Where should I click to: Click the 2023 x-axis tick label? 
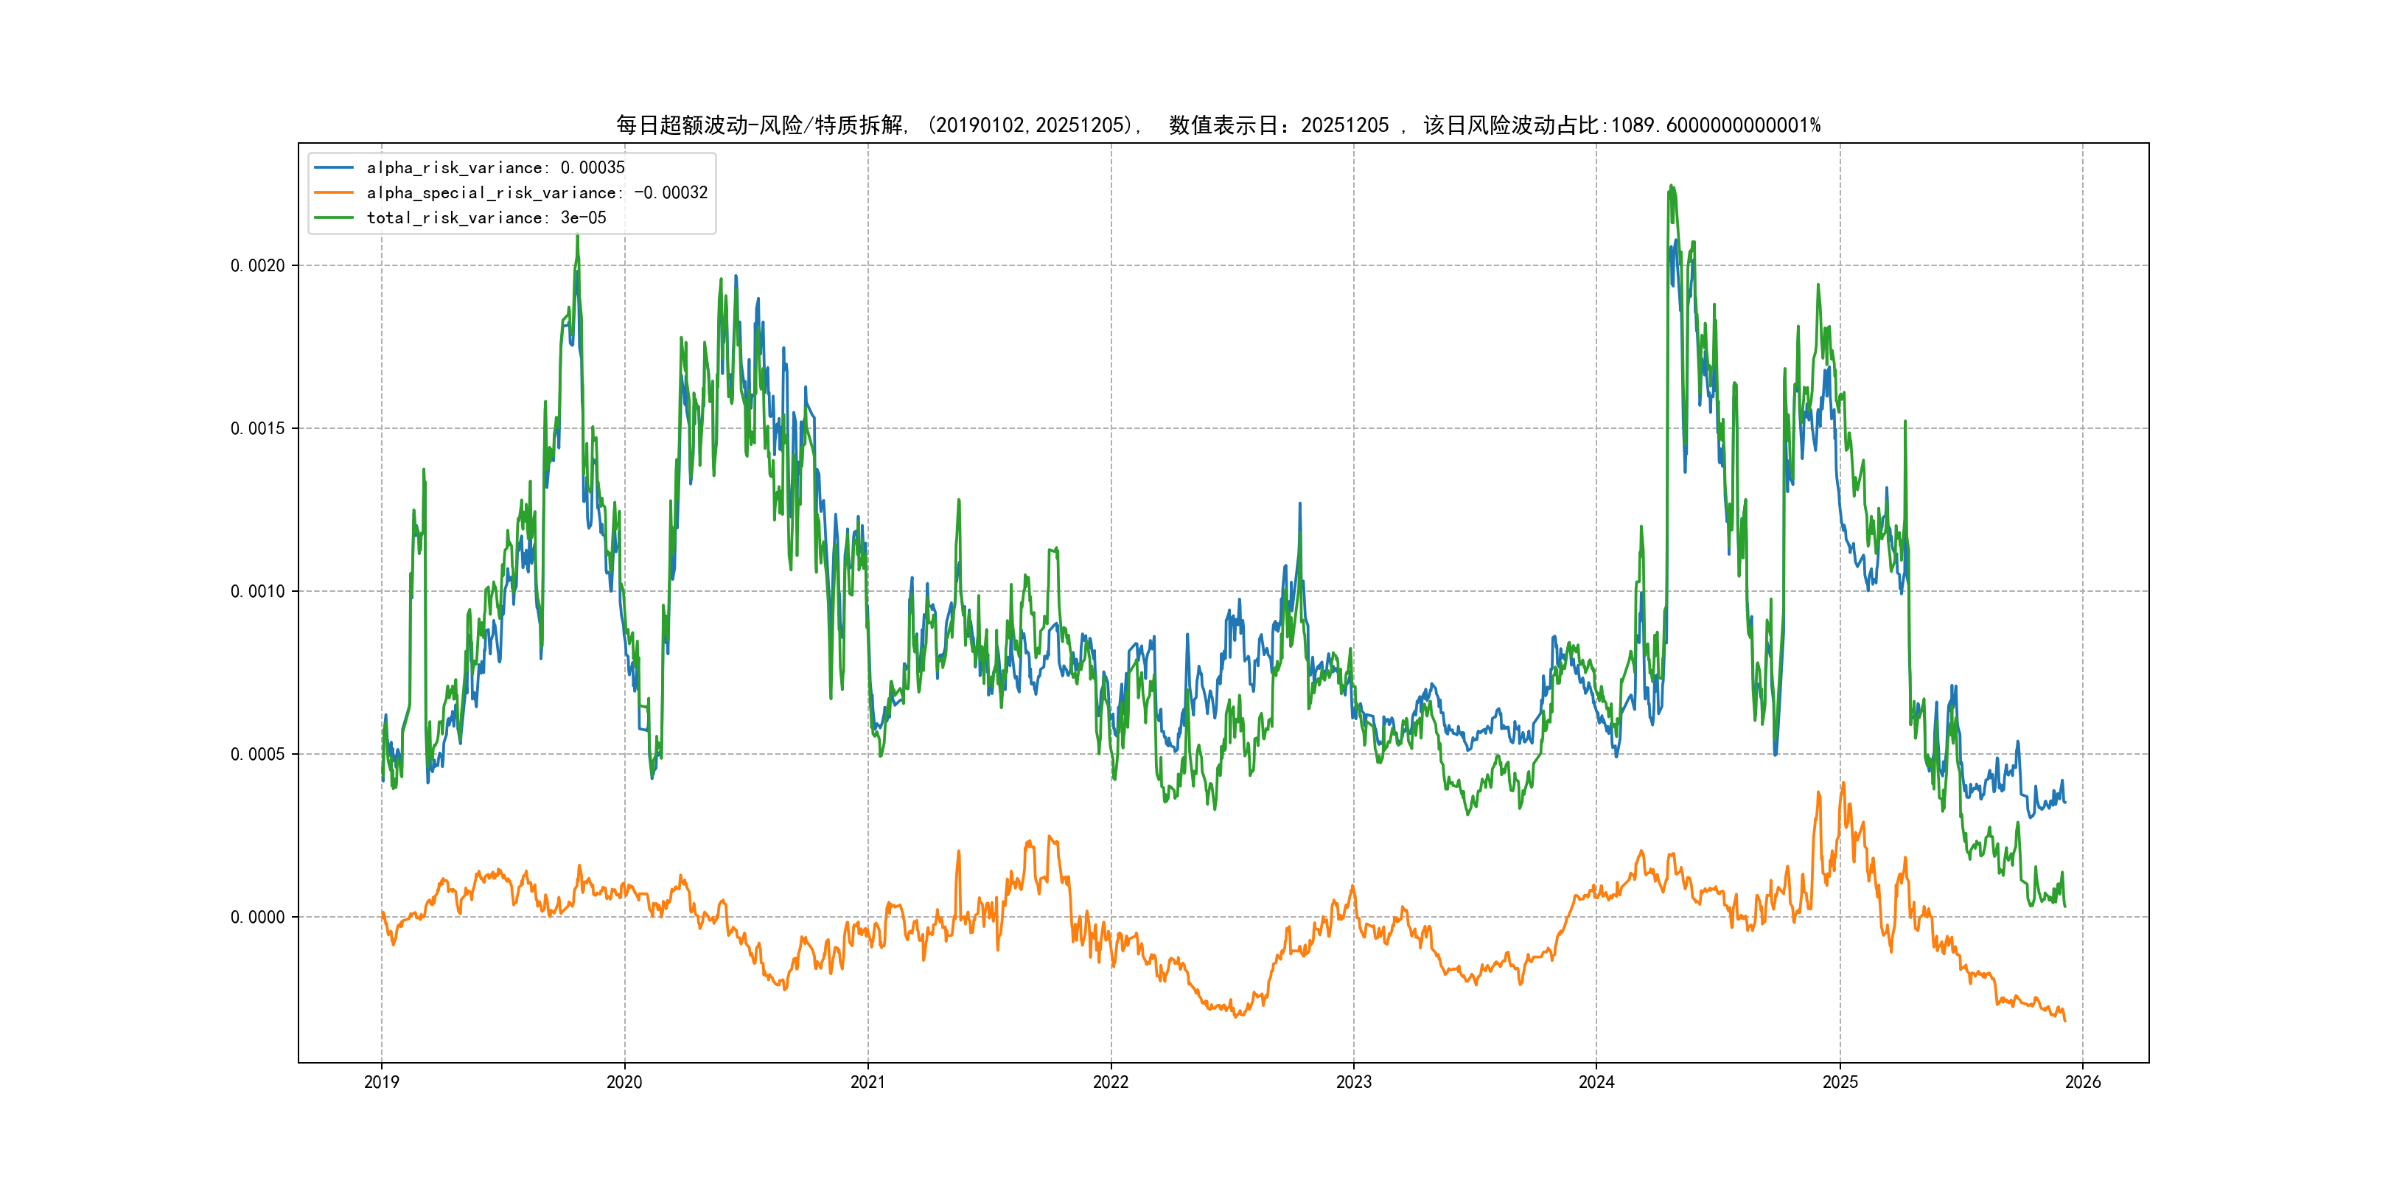click(1353, 1082)
